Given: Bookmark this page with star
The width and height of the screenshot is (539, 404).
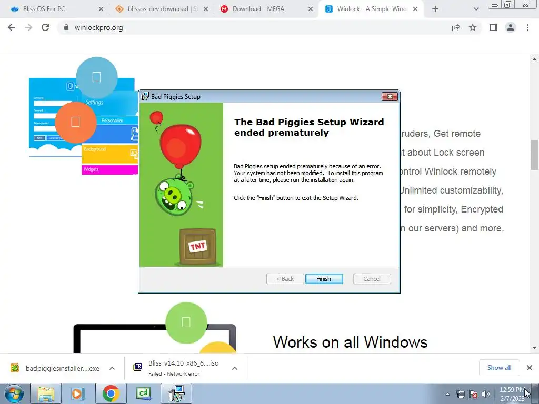Looking at the screenshot, I should tap(473, 27).
